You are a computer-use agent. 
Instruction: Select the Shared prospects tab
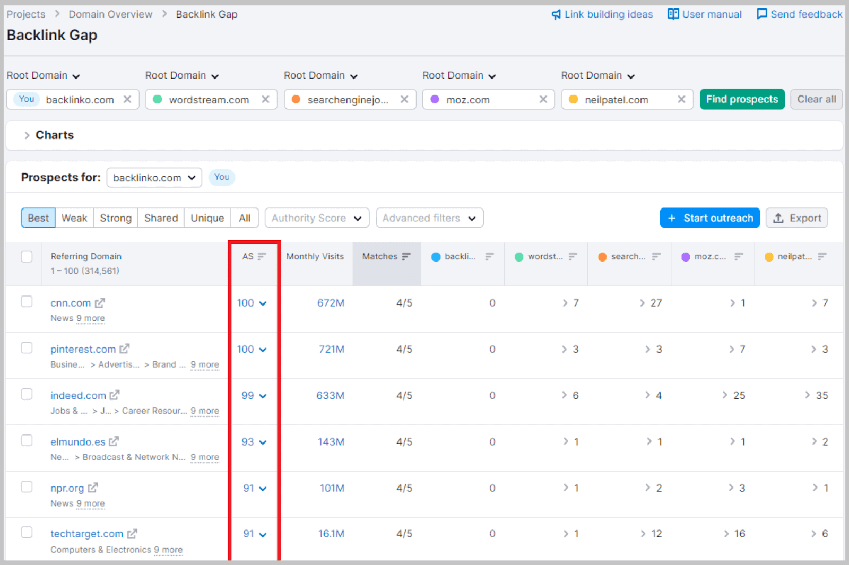pyautogui.click(x=161, y=218)
